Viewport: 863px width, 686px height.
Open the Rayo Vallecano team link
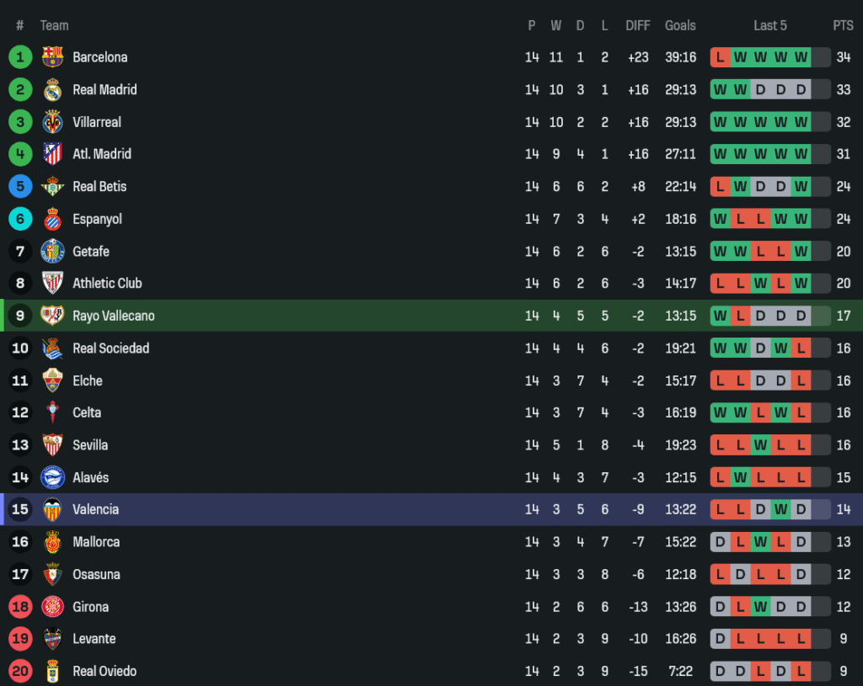[x=113, y=316]
